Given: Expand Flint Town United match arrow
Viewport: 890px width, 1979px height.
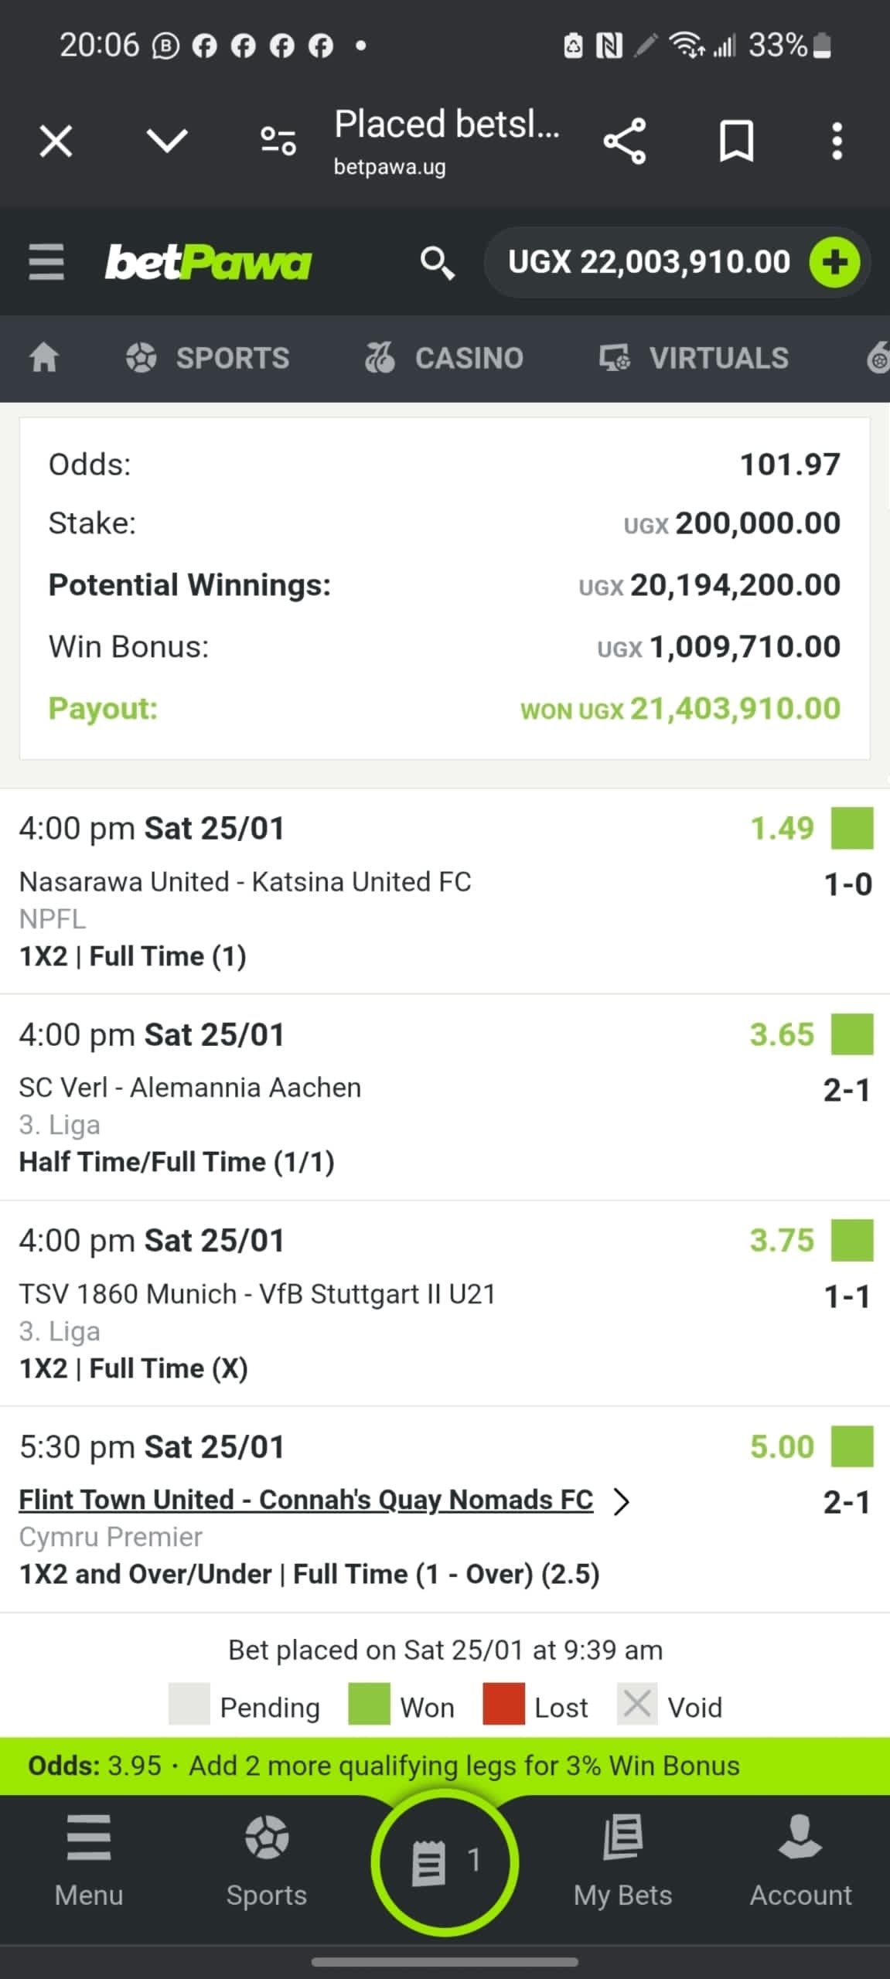Looking at the screenshot, I should tap(622, 1501).
